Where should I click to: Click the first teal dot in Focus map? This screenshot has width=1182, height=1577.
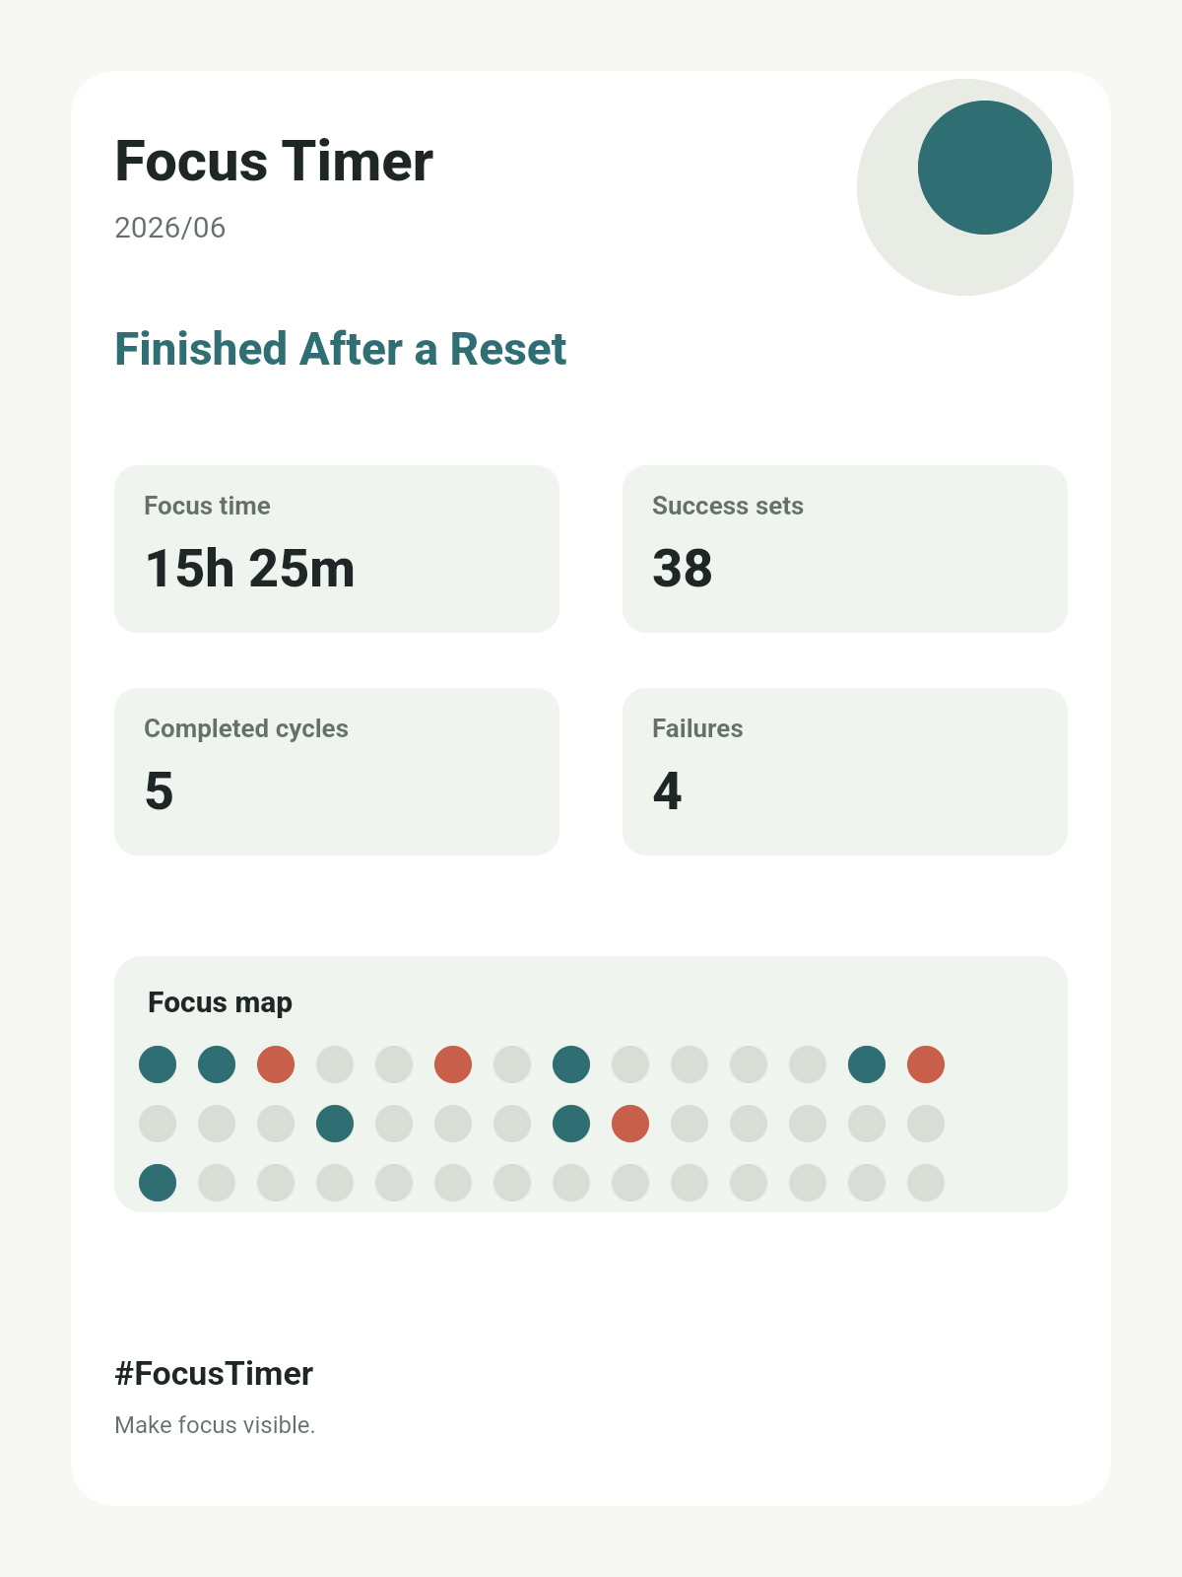(158, 1064)
